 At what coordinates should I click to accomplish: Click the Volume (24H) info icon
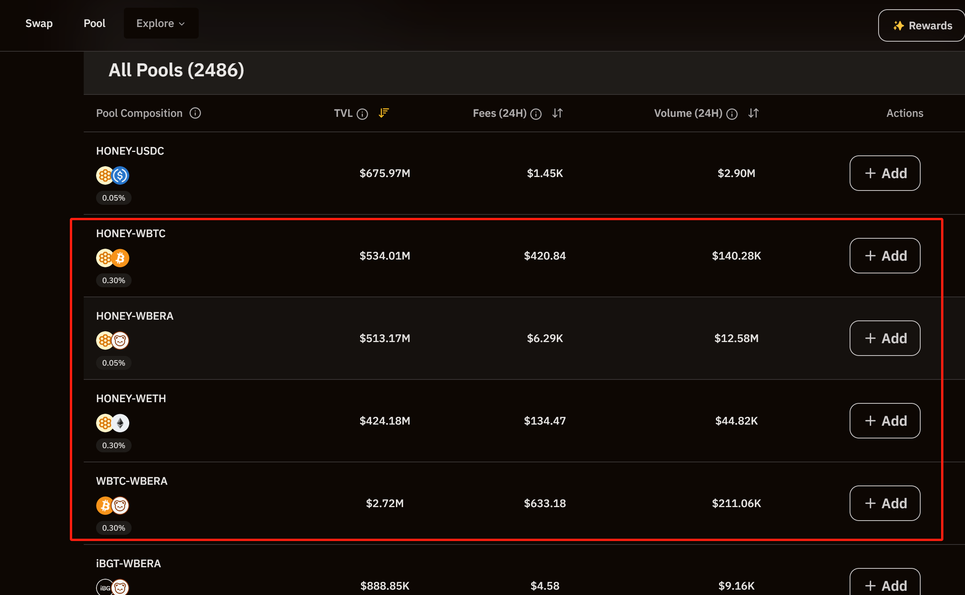coord(732,114)
